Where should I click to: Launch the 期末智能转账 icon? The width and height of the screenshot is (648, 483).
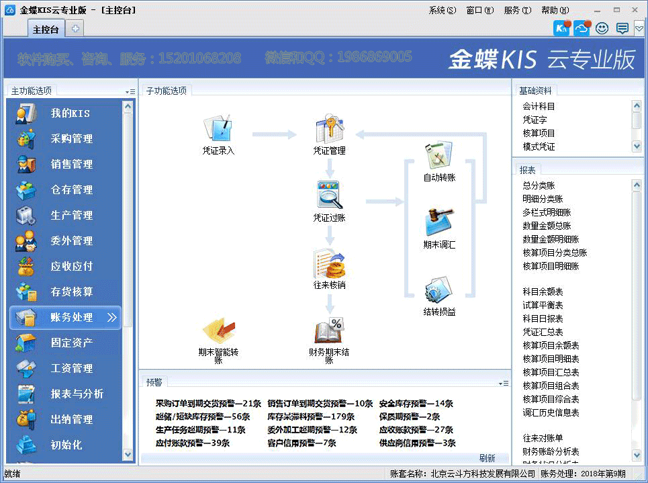(218, 331)
